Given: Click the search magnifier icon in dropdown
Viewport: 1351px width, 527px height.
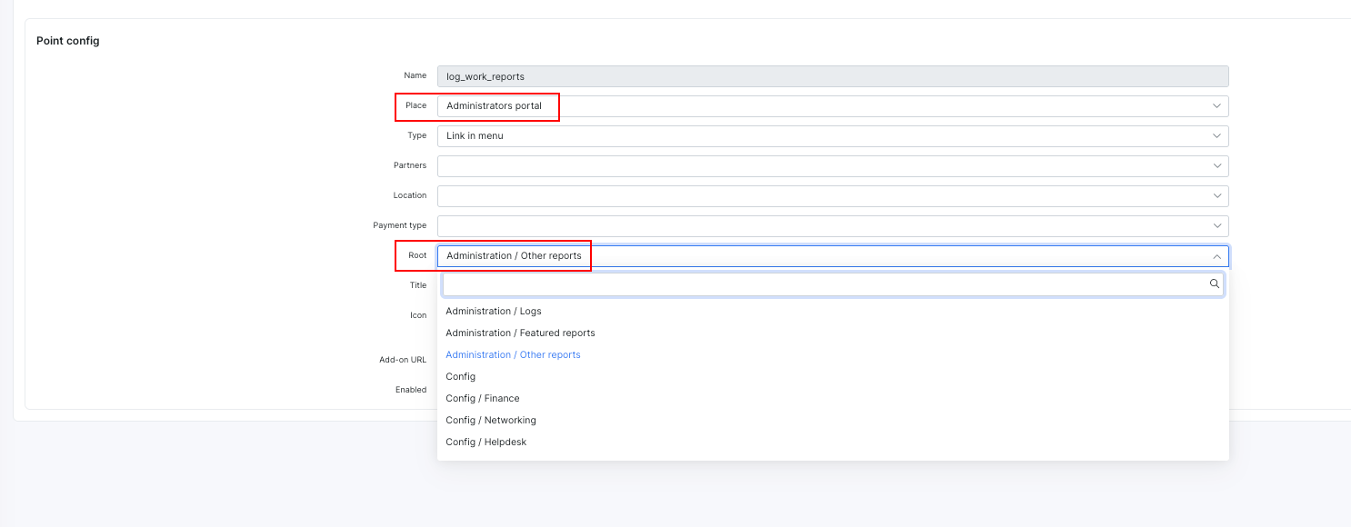Looking at the screenshot, I should click(1214, 284).
